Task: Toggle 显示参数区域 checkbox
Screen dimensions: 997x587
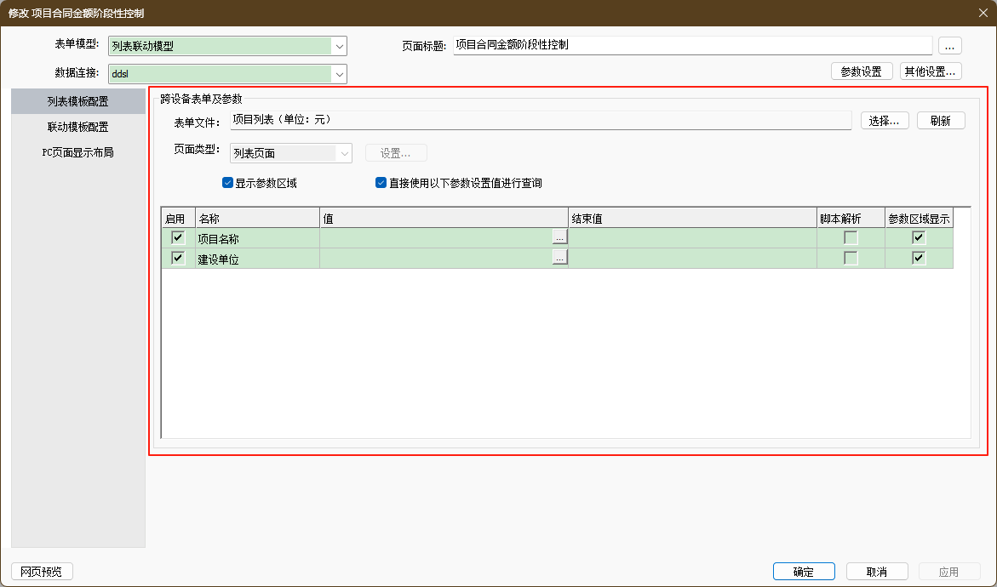Action: 227,183
